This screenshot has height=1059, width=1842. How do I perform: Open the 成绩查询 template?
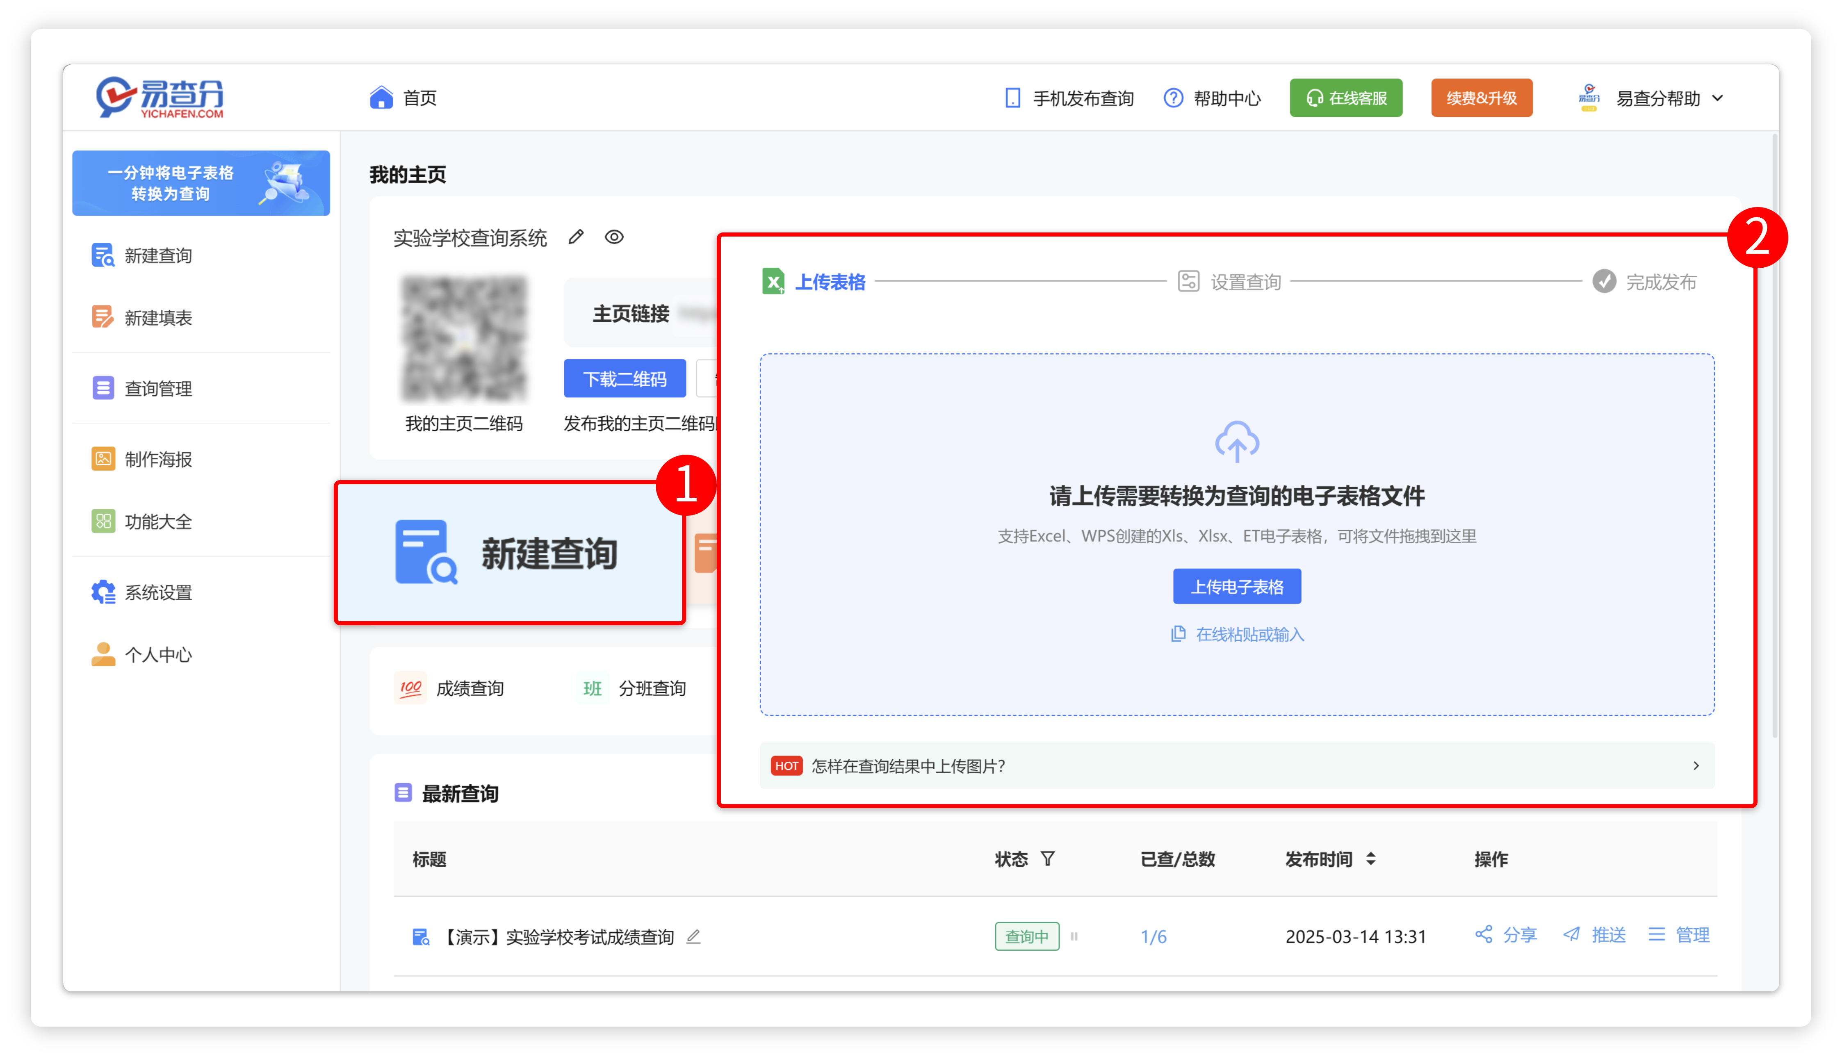point(449,688)
